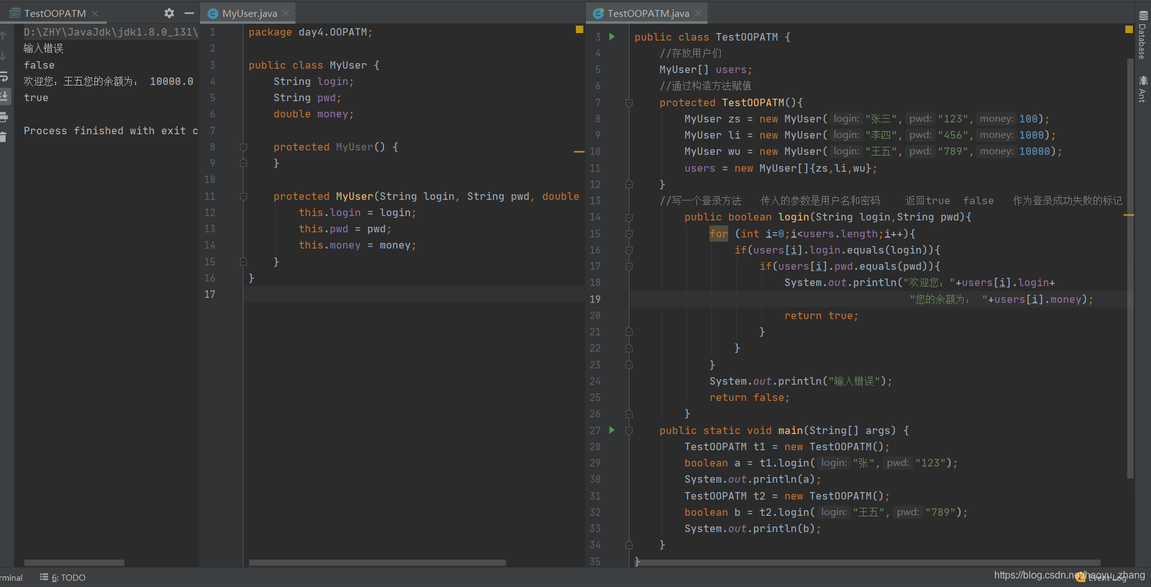Select the TestOOPATM run tab
This screenshot has height=587, width=1151.
[54, 13]
